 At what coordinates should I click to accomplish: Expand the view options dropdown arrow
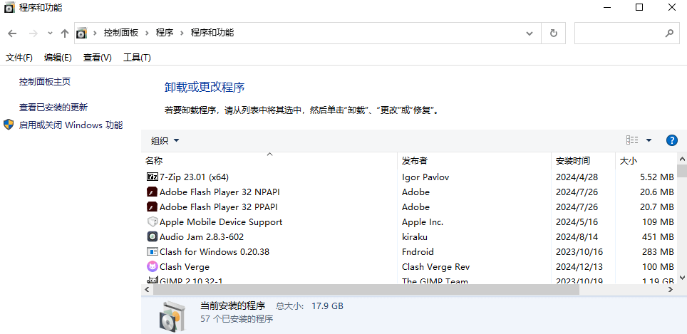[x=649, y=140]
